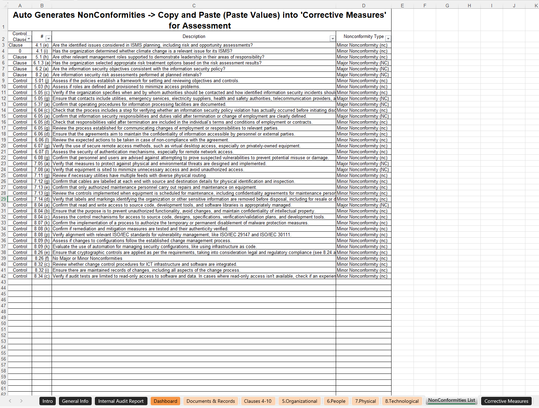Switch to the Dashboard sheet tab

pyautogui.click(x=165, y=401)
